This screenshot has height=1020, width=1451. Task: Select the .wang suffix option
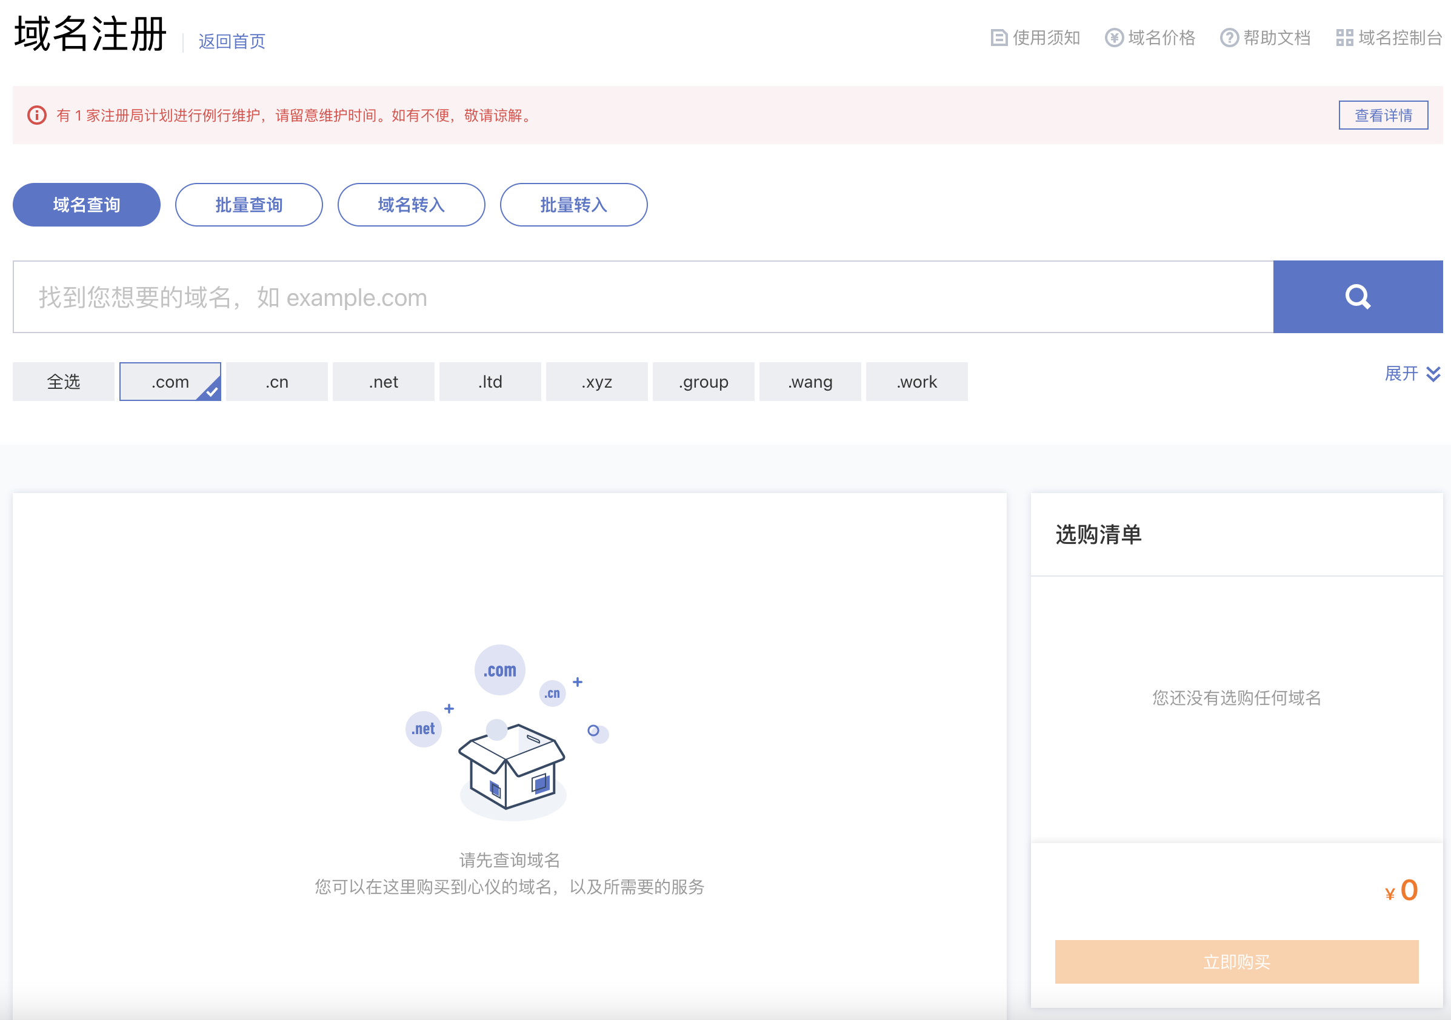810,382
